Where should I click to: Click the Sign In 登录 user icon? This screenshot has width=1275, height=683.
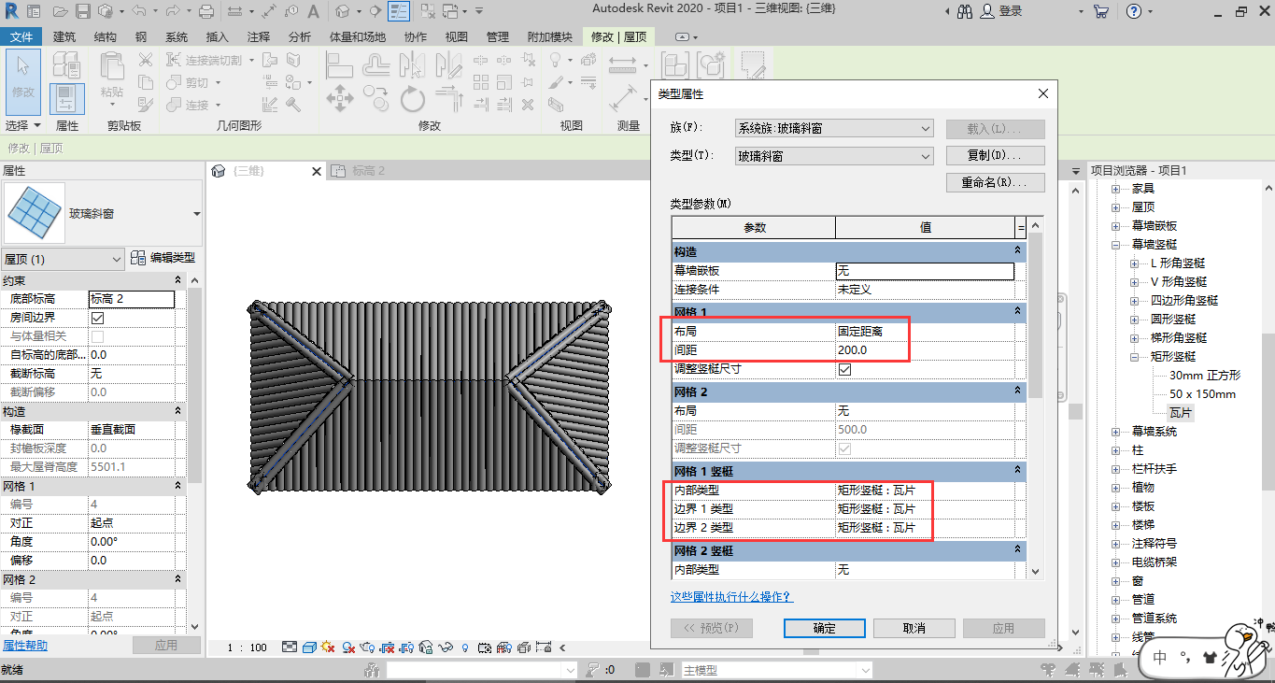click(x=1001, y=11)
